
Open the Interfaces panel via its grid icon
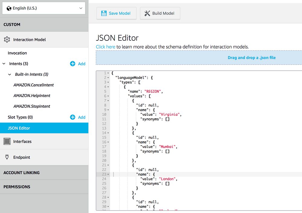(x=7, y=141)
